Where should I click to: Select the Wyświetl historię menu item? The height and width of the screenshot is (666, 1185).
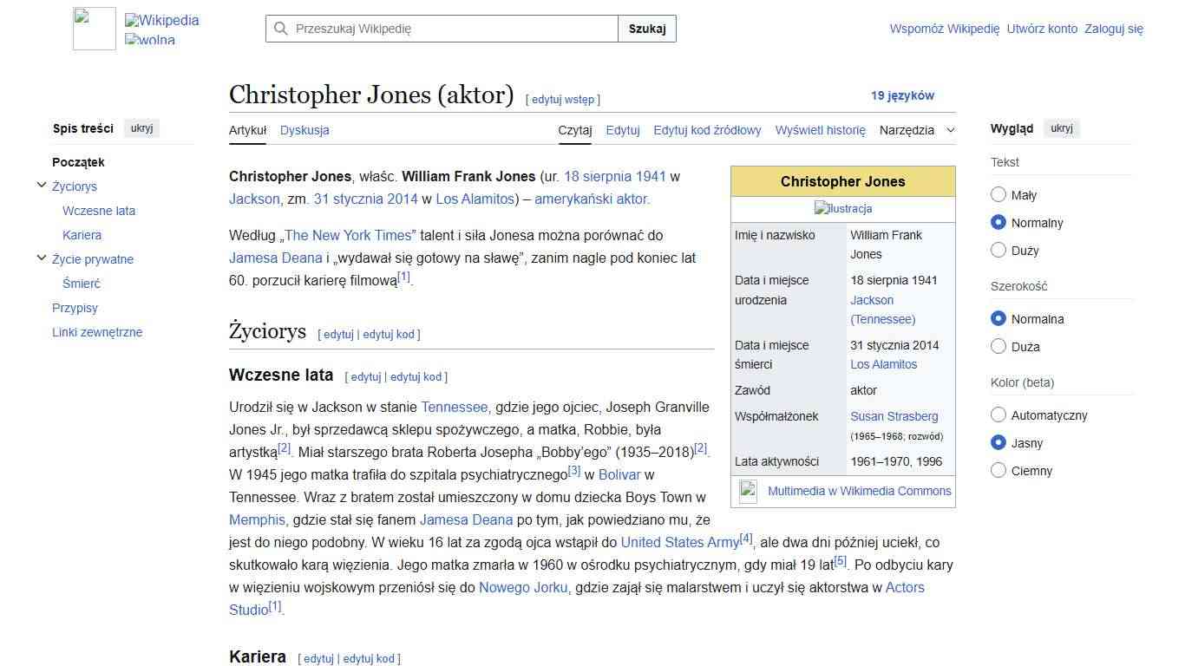click(819, 130)
